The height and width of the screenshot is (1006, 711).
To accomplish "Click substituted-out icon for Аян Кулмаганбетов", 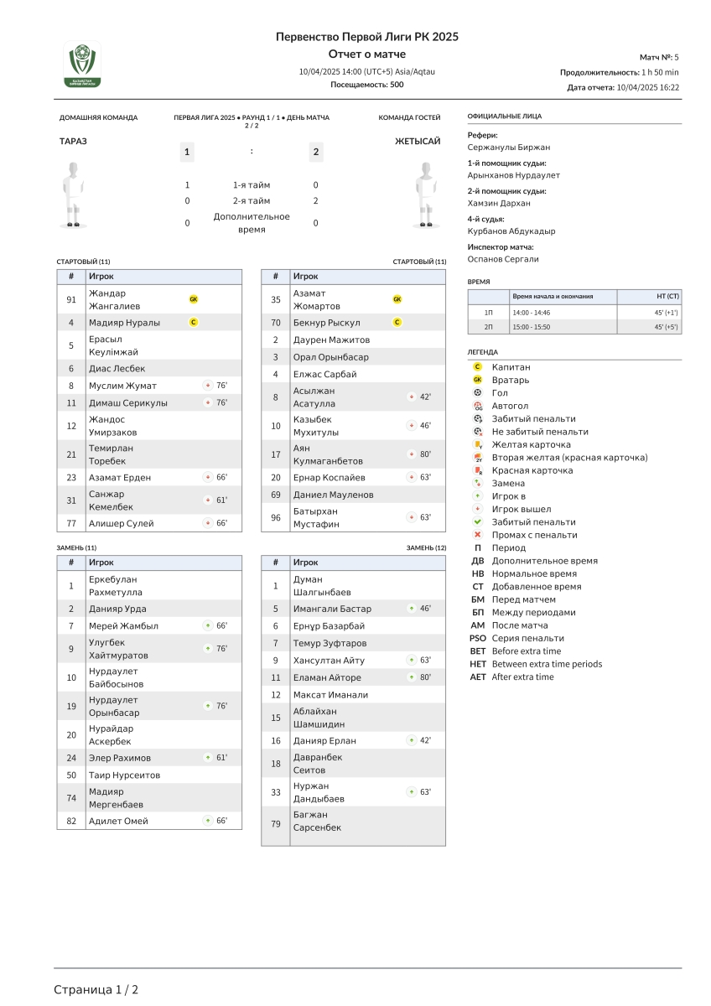I will [412, 454].
